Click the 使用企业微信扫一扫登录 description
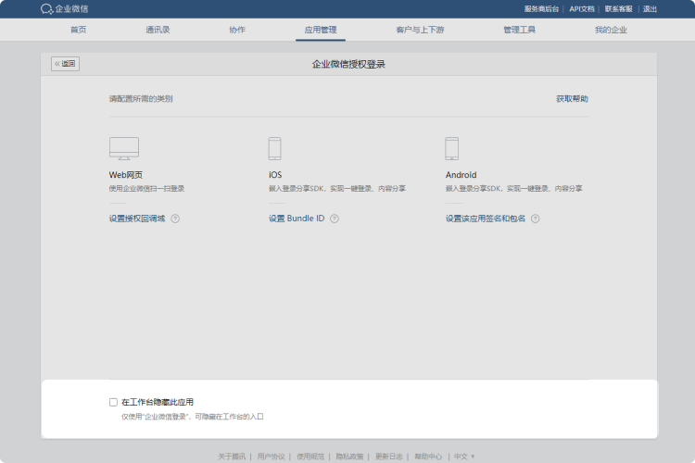Screen dimensions: 695x463 pos(146,189)
